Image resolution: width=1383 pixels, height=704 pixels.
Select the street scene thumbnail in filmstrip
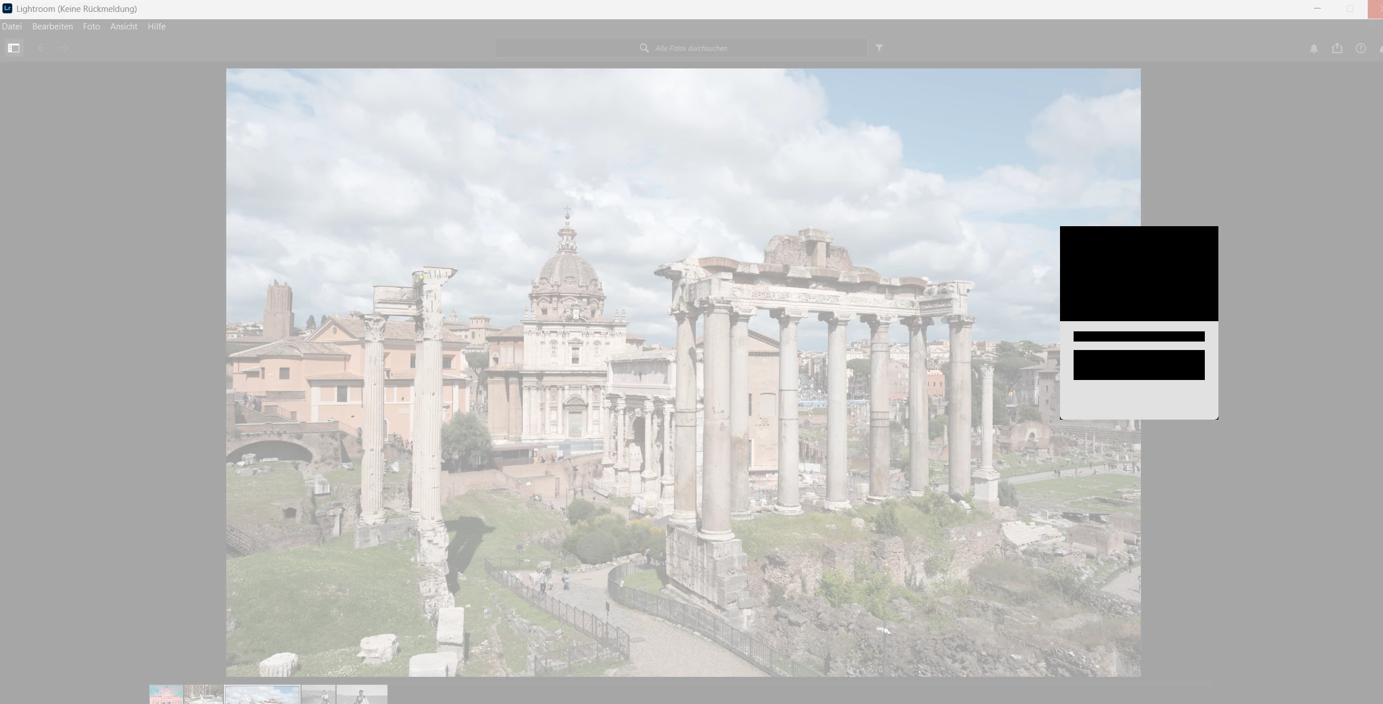click(204, 695)
